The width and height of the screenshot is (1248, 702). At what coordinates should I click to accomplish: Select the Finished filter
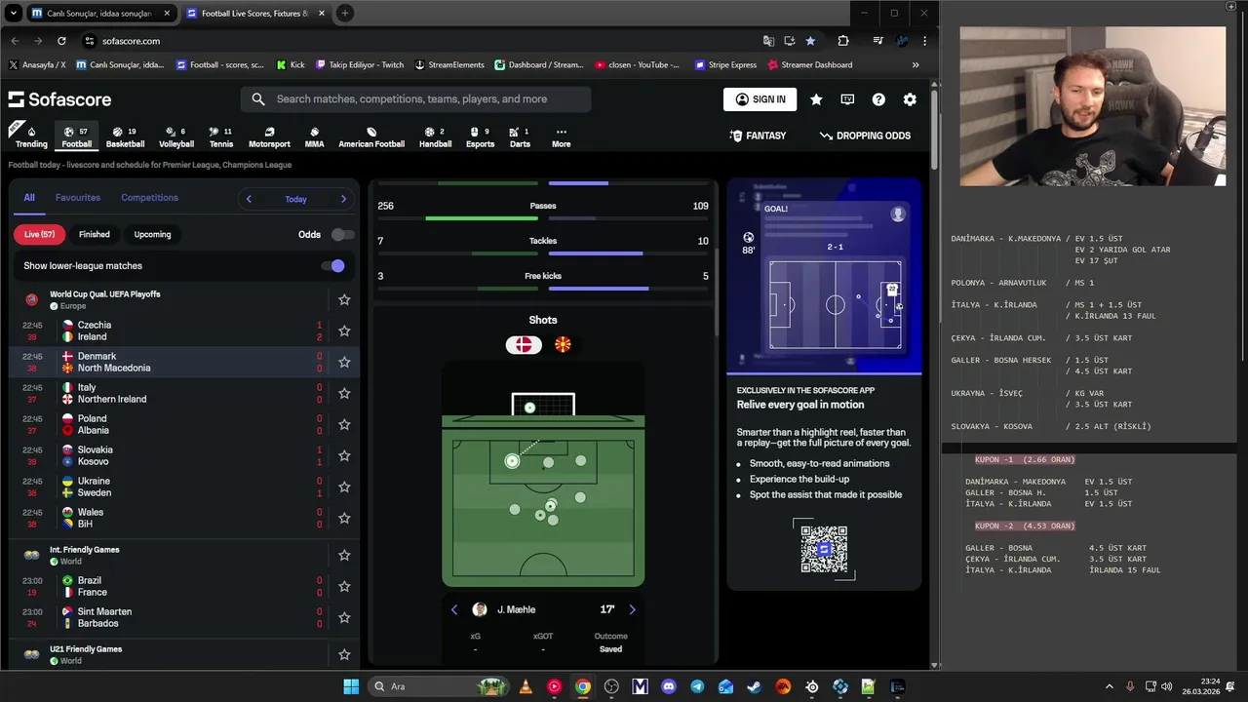click(95, 234)
